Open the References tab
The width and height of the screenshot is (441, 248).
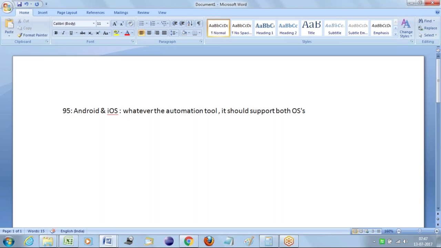pyautogui.click(x=95, y=12)
